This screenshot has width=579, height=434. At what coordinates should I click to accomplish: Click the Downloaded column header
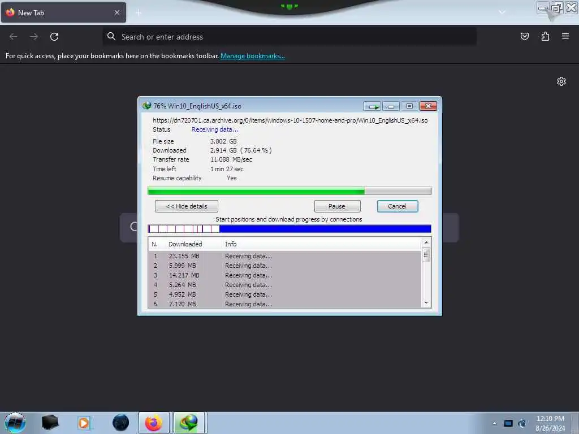tap(185, 244)
